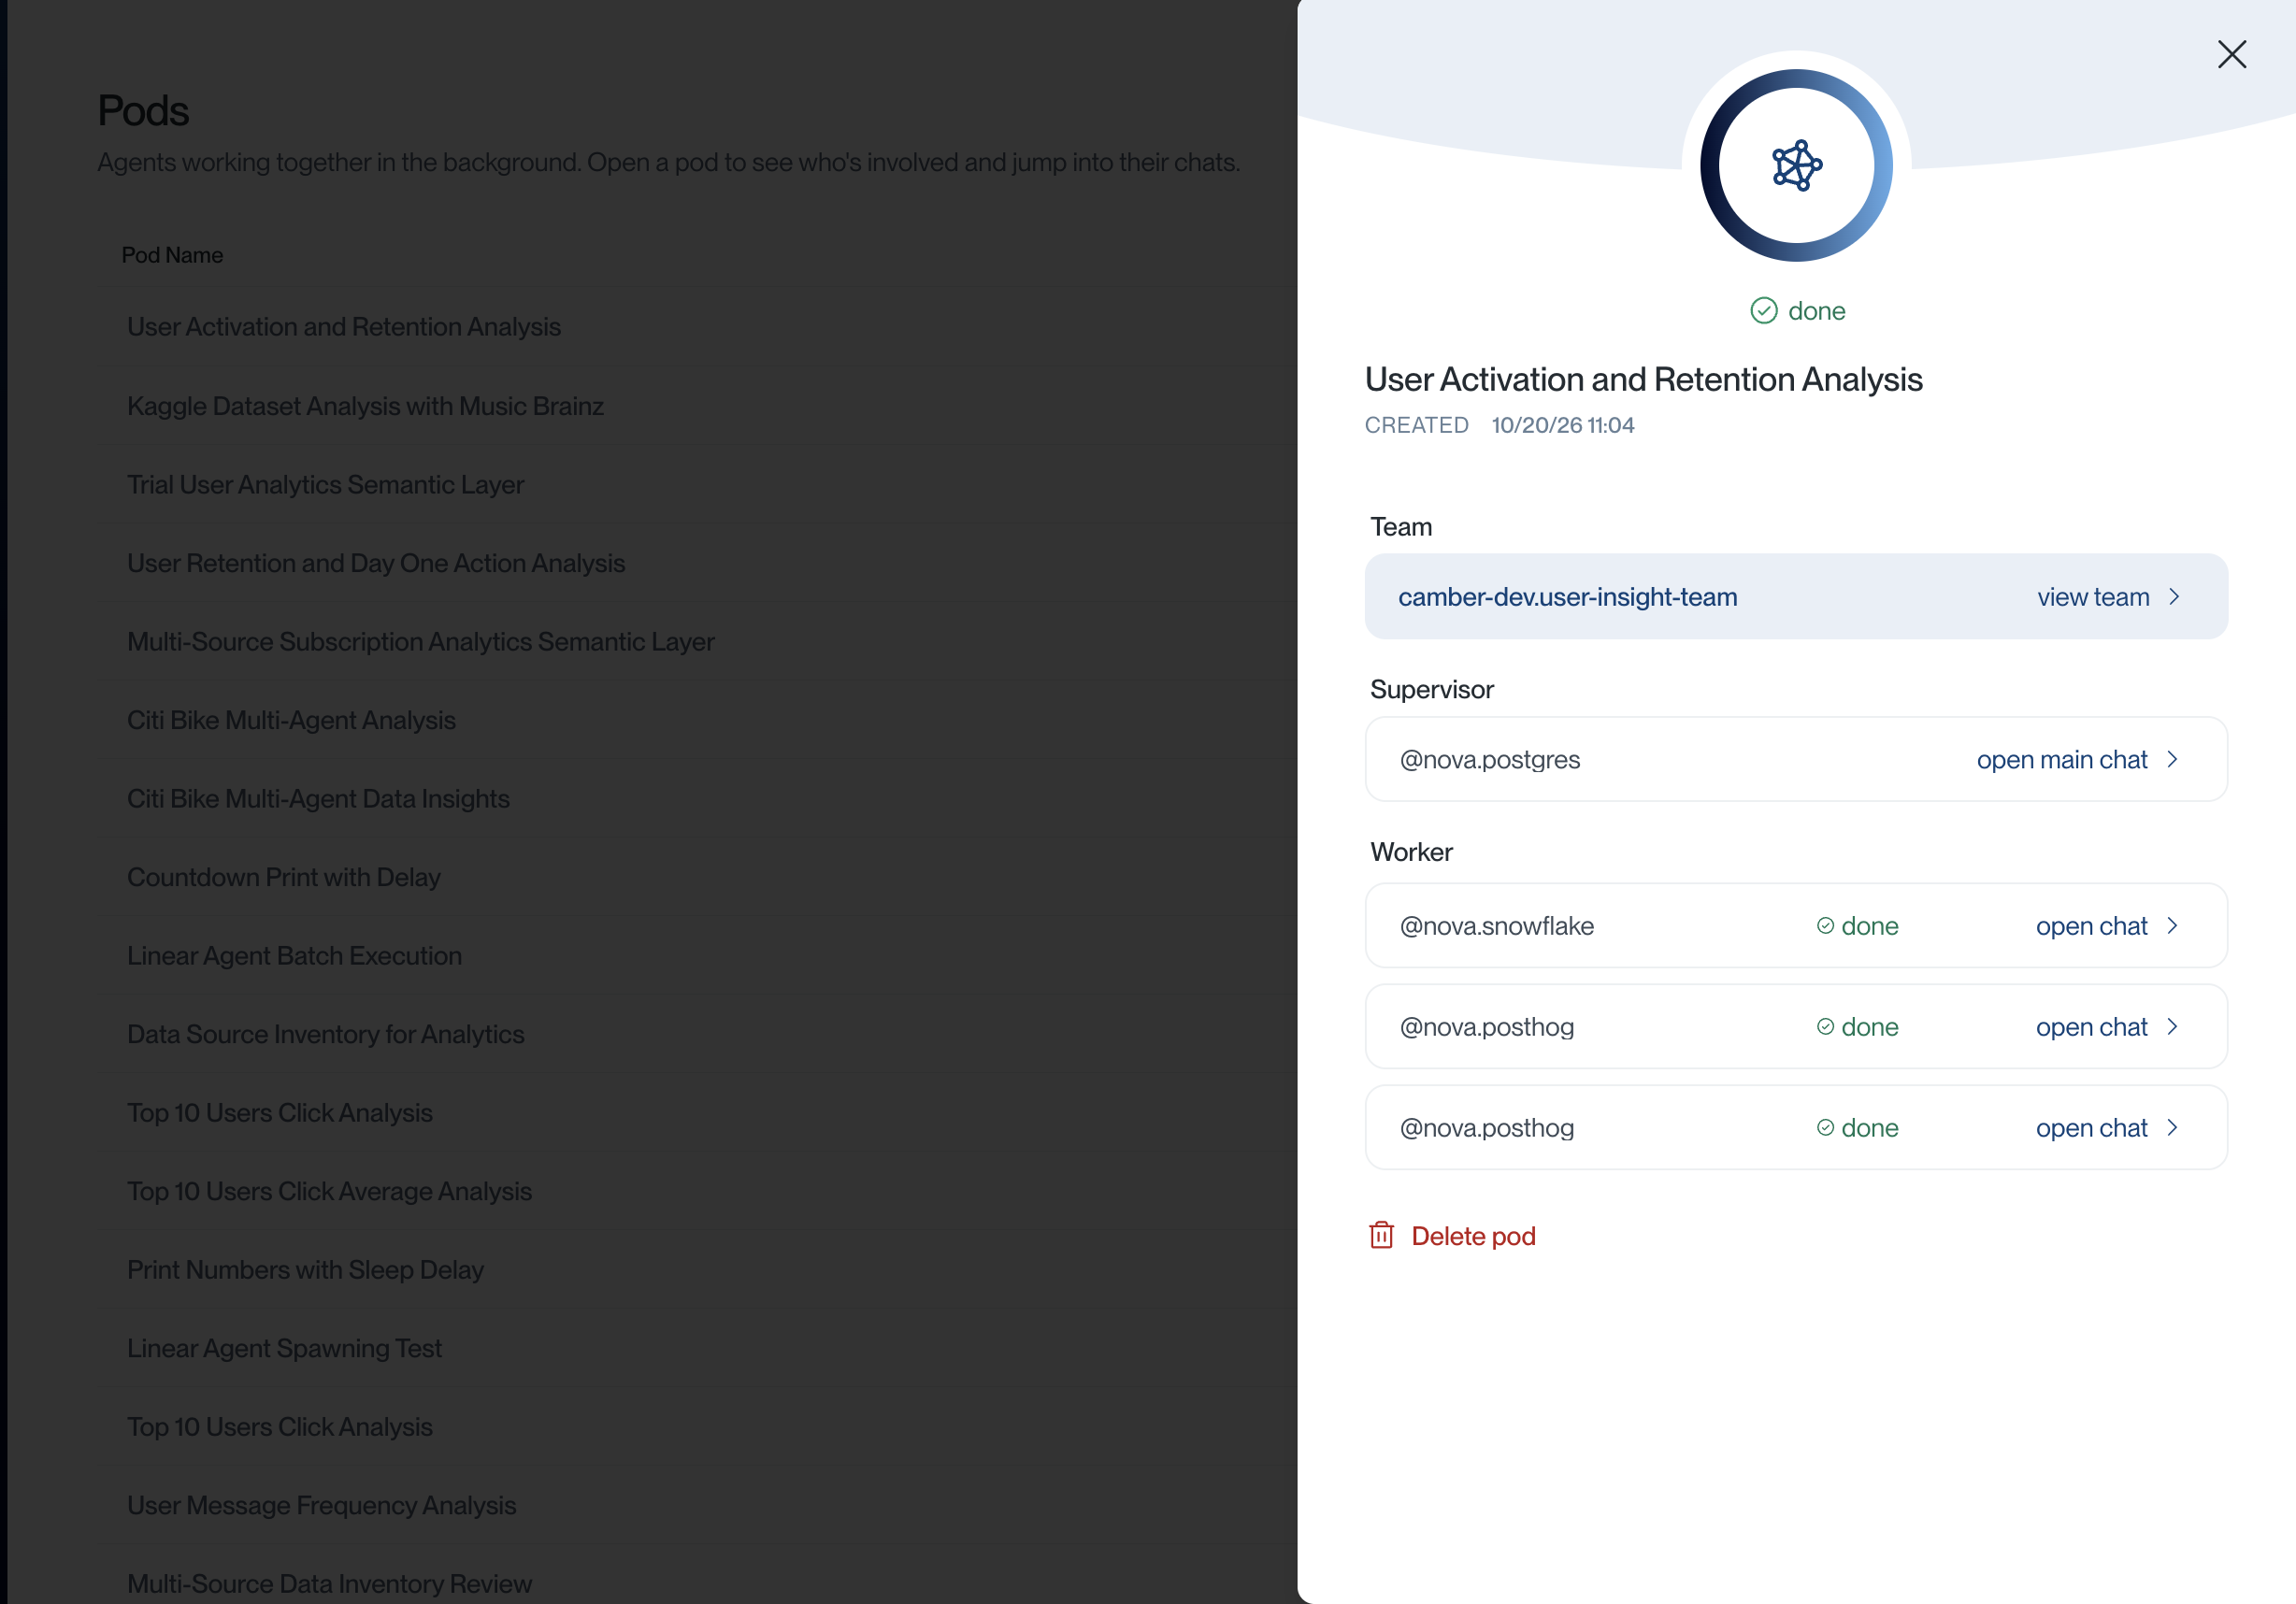Click camber-dev.user-insight-team team name
Viewport: 2296px width, 1604px height.
[1567, 597]
